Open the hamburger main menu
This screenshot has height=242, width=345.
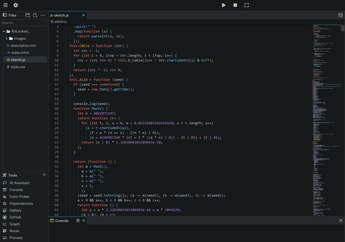click(5, 5)
